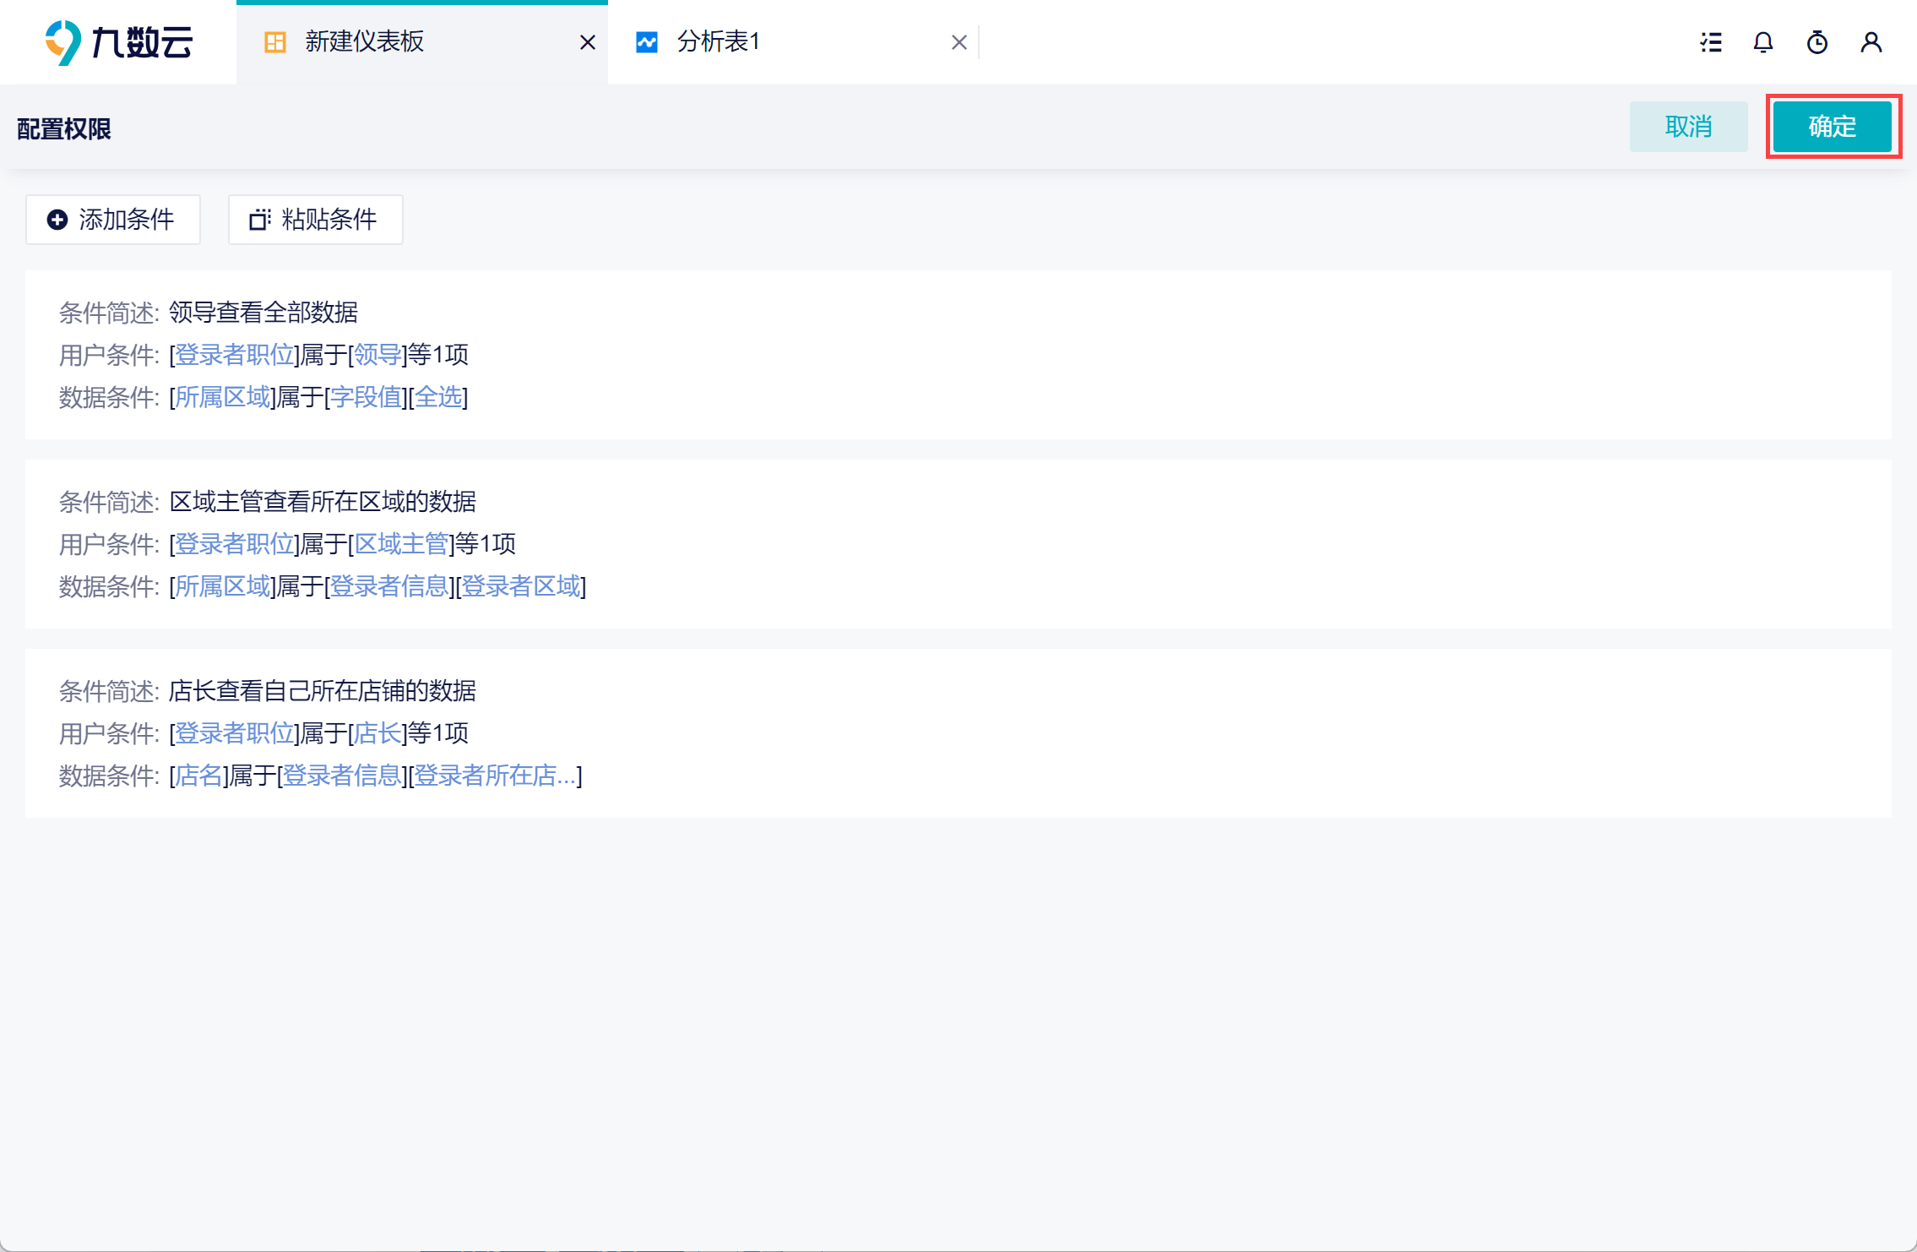Open the task list icon in header
The width and height of the screenshot is (1917, 1252).
click(1711, 42)
